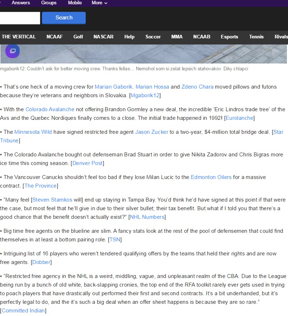Viewport: 288px width, 316px height.
Task: Go to NASCAR section
Action: pos(103,37)
